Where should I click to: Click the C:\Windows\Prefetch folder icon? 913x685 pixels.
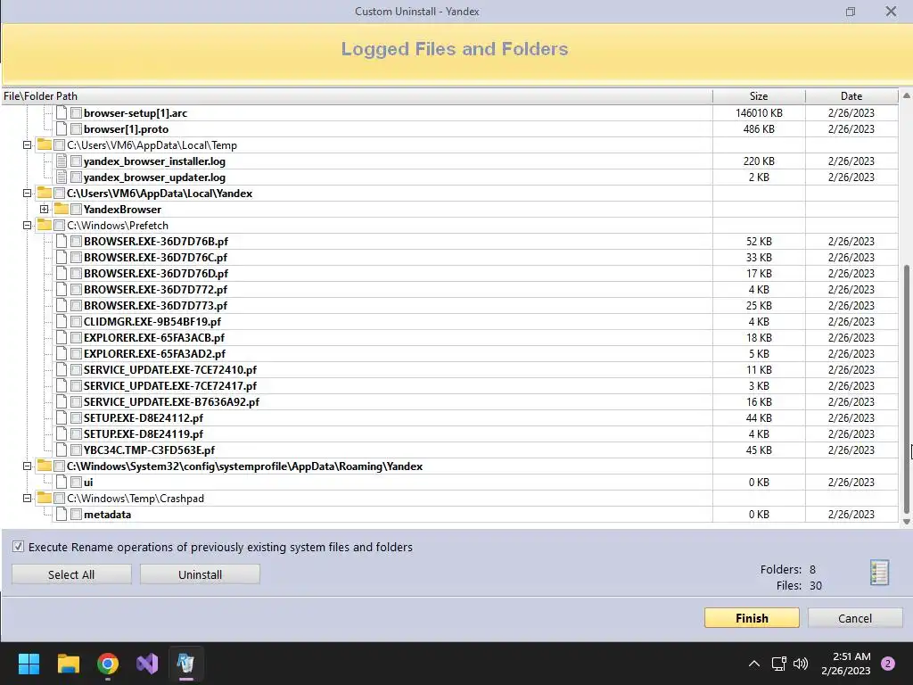pyautogui.click(x=45, y=225)
